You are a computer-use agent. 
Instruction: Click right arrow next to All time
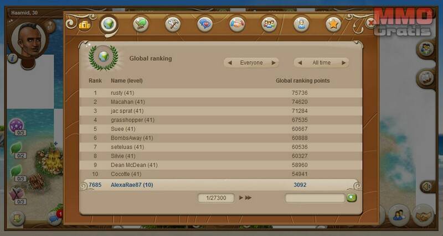[343, 63]
